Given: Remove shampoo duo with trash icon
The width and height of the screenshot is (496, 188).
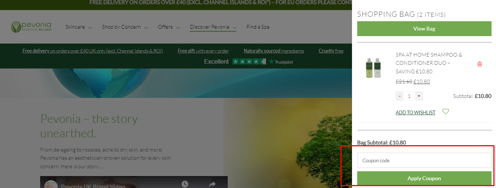Looking at the screenshot, I should click(479, 64).
